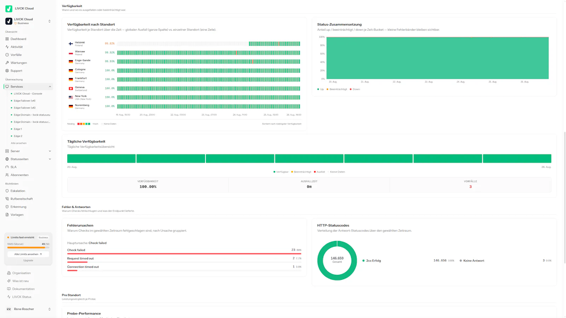Open the LIVCK Cloud Business workspace switcher chevron
The image size is (566, 318).
(50, 21)
